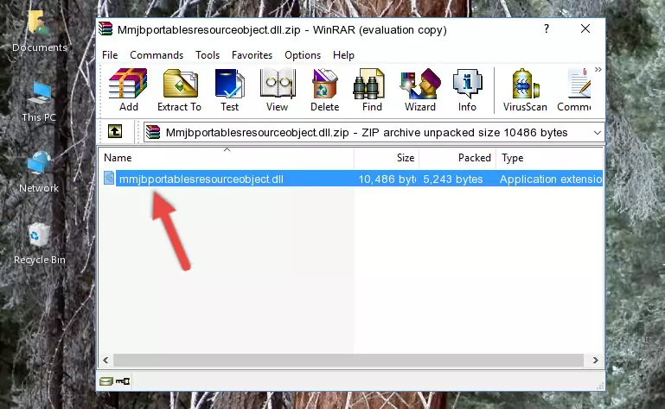This screenshot has height=409, width=665.
Task: Launch the Wizard tool
Action: click(x=420, y=90)
